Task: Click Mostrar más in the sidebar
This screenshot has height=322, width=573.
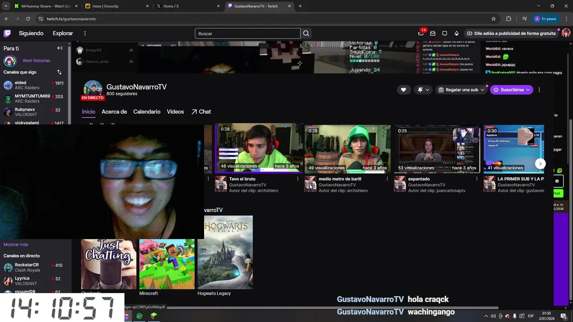Action: click(16, 245)
